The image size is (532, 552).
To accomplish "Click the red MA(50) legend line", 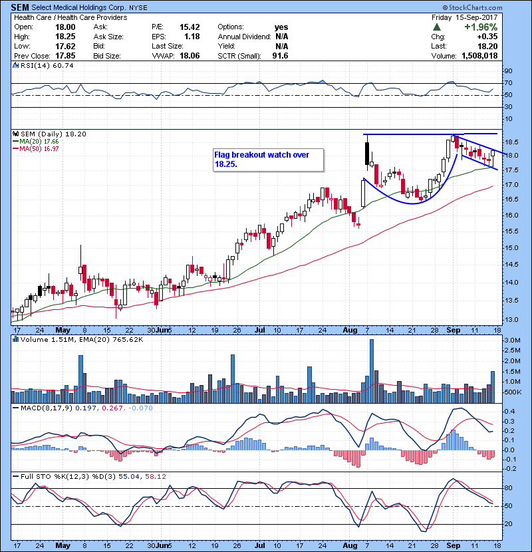I will point(16,149).
